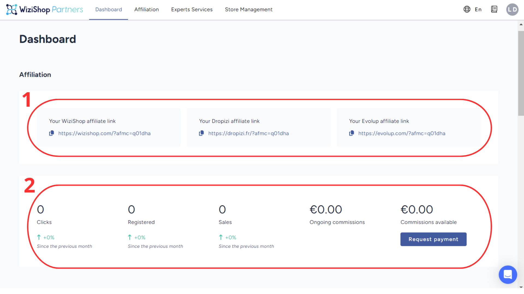Click the Dashboard page heading
The image size is (524, 294).
(x=47, y=39)
